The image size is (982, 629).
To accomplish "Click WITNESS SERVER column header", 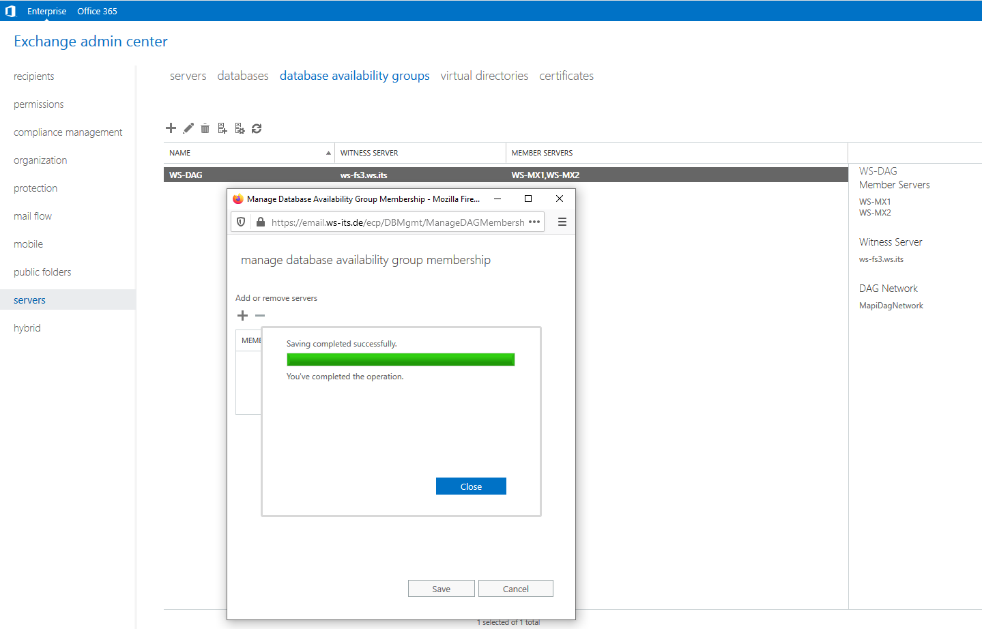I will tap(369, 153).
